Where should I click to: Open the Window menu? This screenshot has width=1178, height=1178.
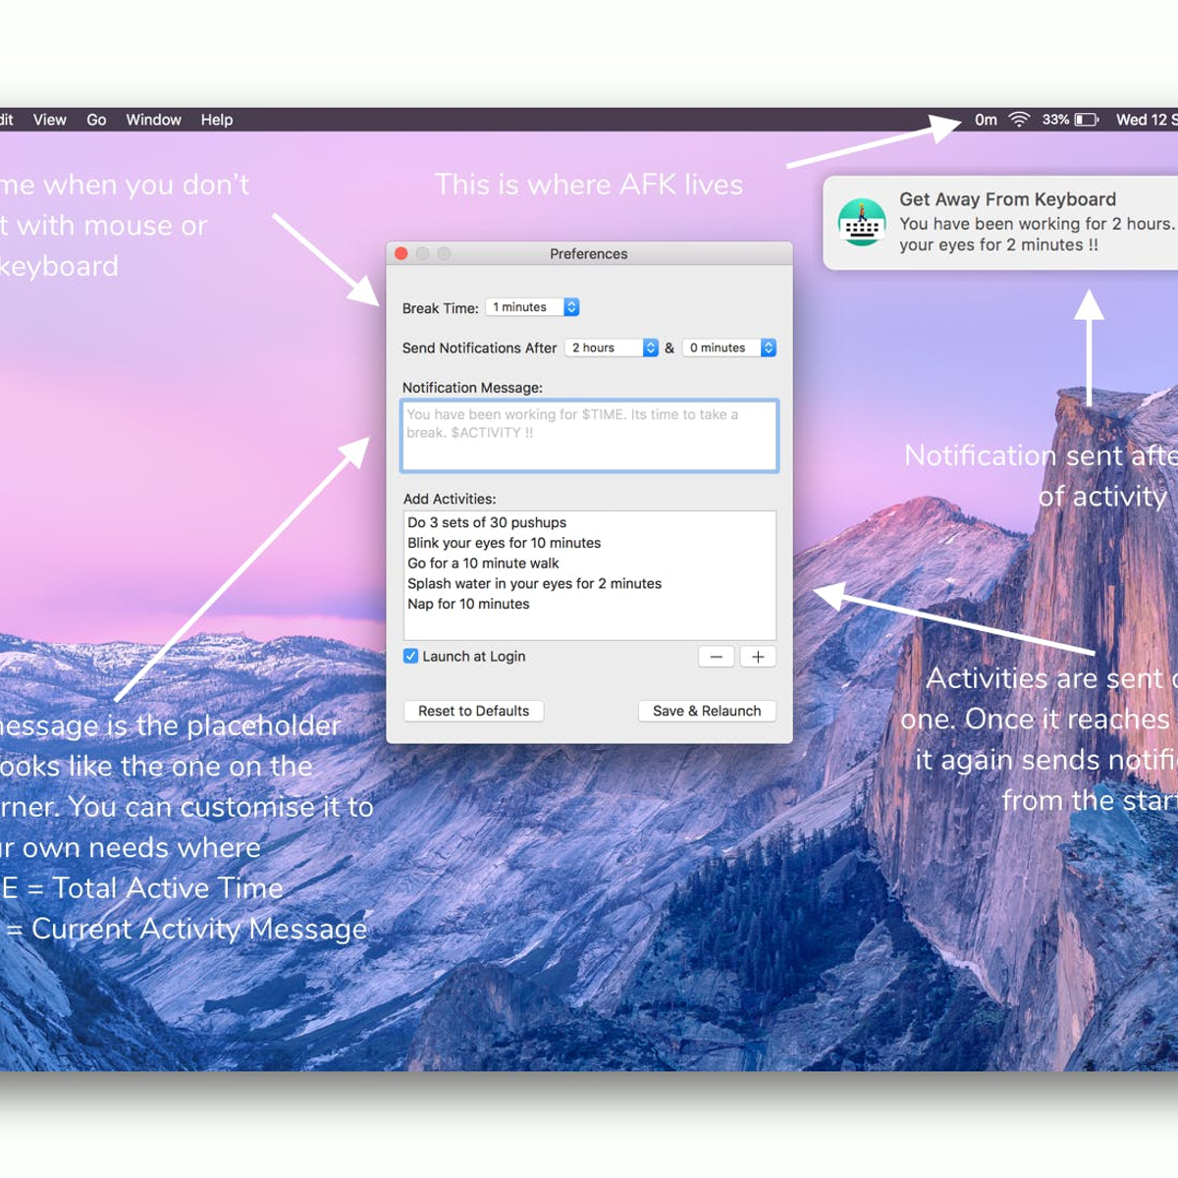point(153,120)
